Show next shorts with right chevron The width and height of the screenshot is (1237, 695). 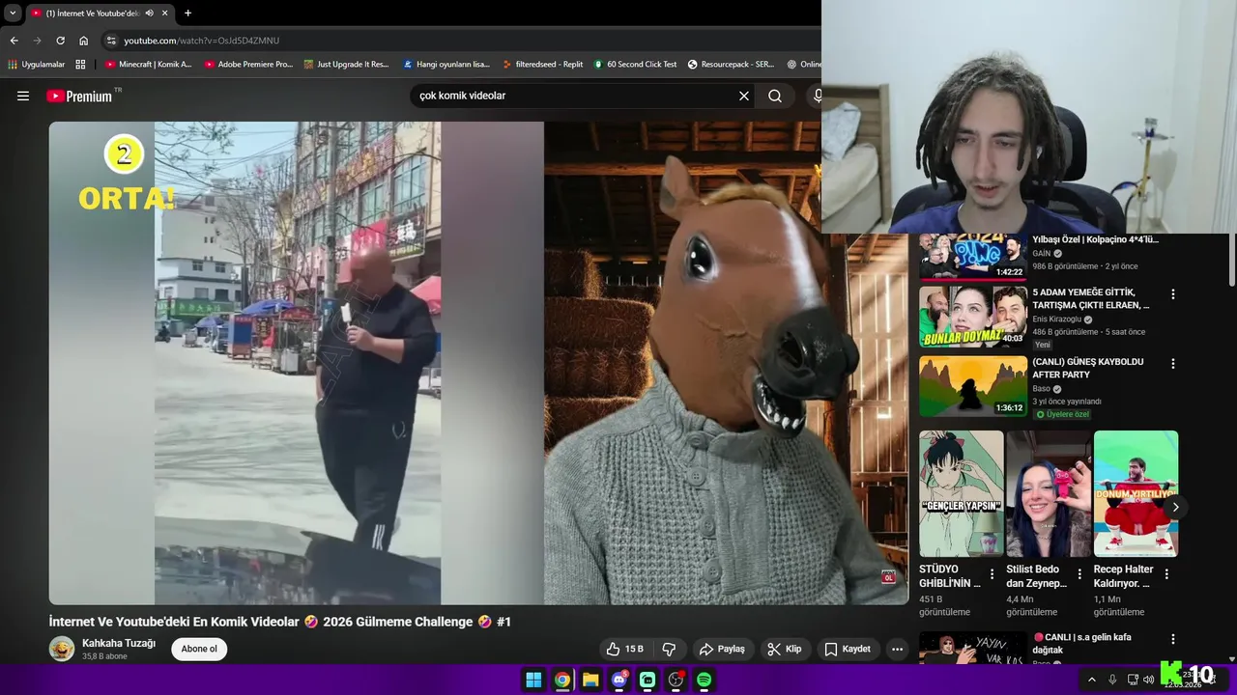(x=1175, y=507)
